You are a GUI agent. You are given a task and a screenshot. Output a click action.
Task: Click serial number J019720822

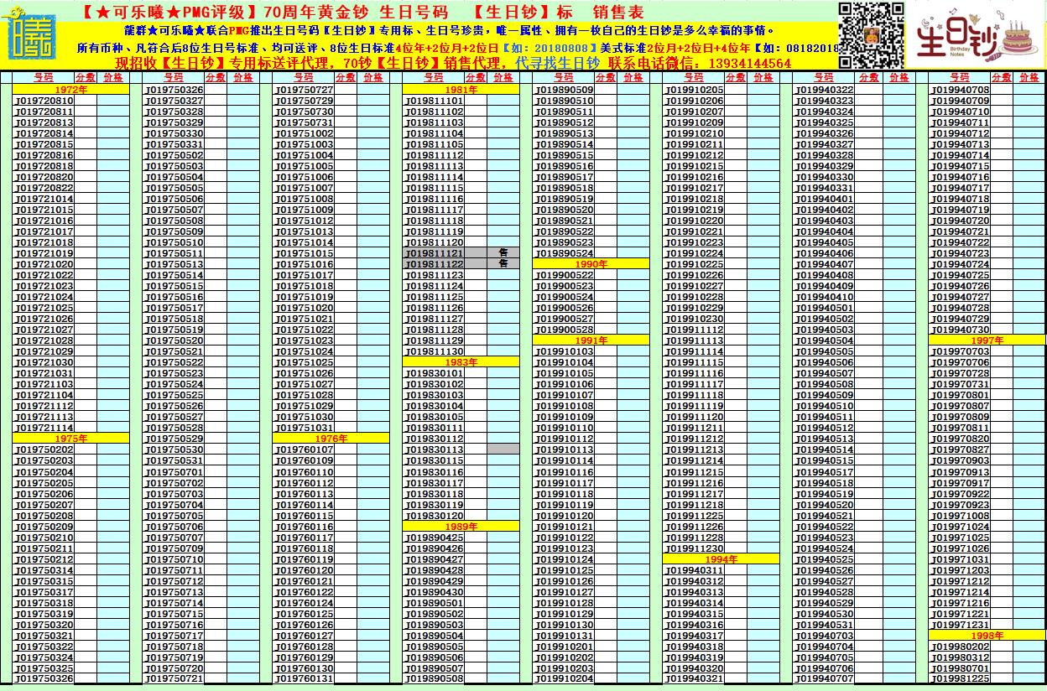(44, 188)
